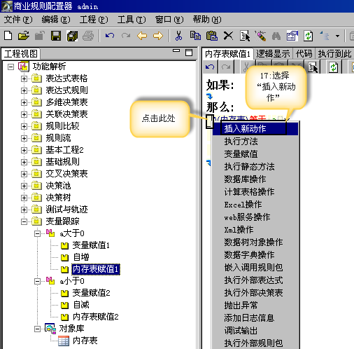354x349 pixels.
Task: Select the 内存表 object in tree
Action: point(85,341)
